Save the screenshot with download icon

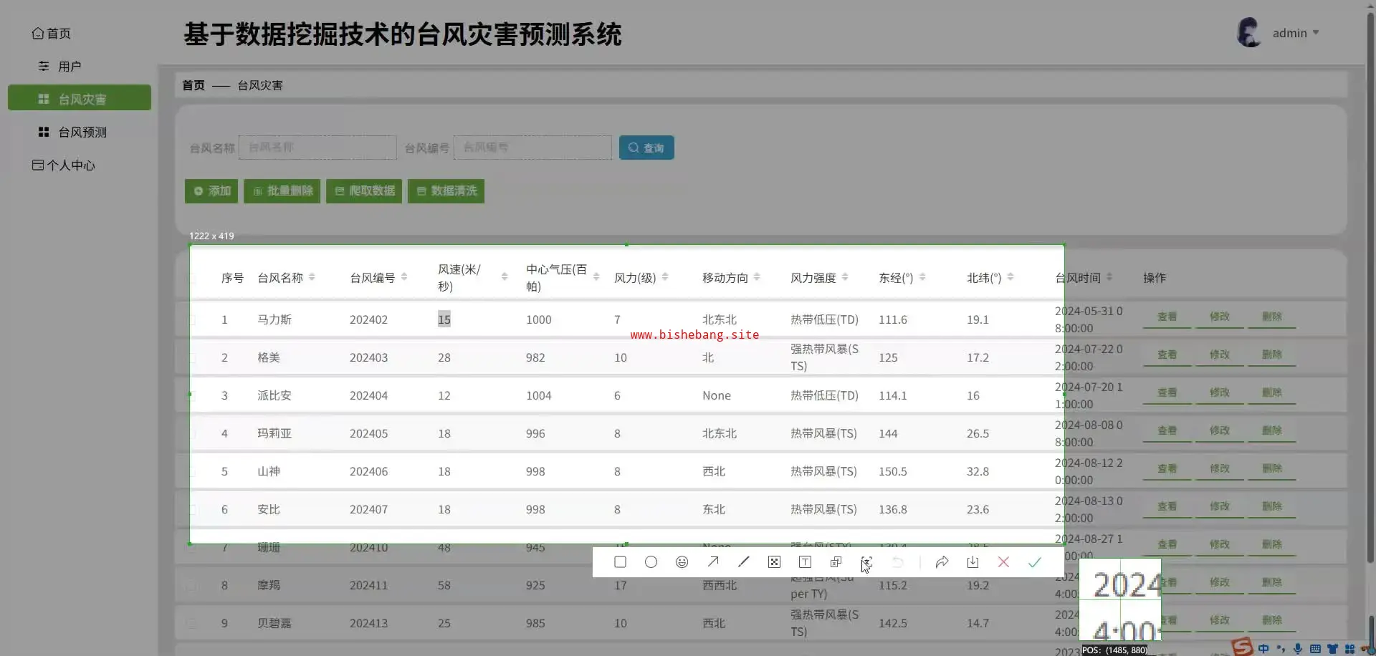coord(973,562)
